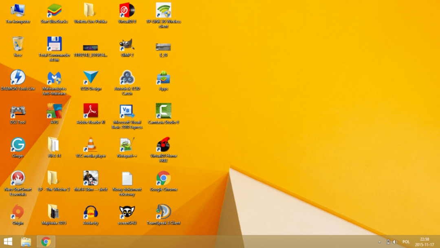Select the Audacity desktop shortcut

coord(90,213)
